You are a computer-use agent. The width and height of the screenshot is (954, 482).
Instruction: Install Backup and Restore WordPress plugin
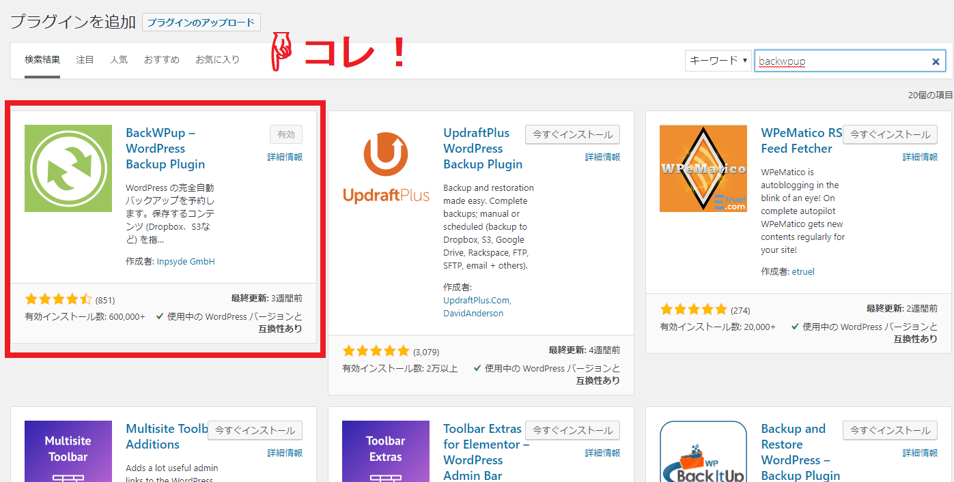tap(890, 430)
